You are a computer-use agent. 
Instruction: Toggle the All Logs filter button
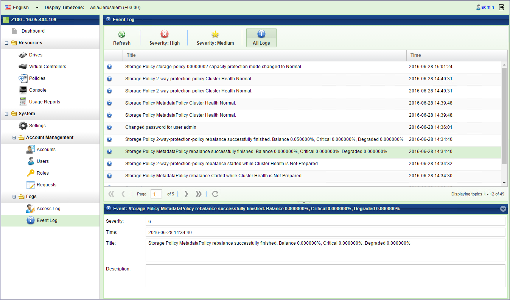261,38
